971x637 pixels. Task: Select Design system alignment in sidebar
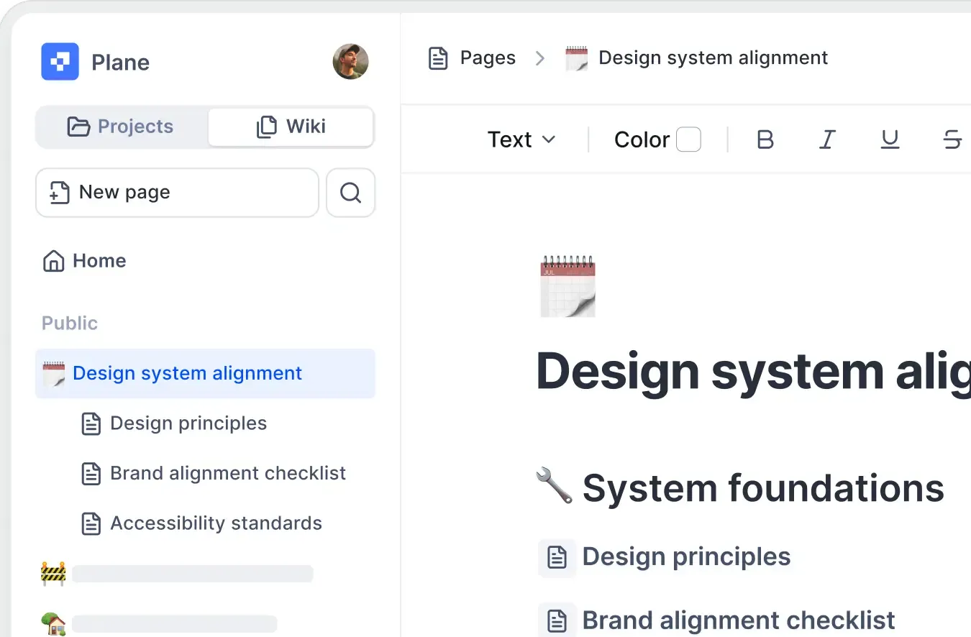coord(187,373)
